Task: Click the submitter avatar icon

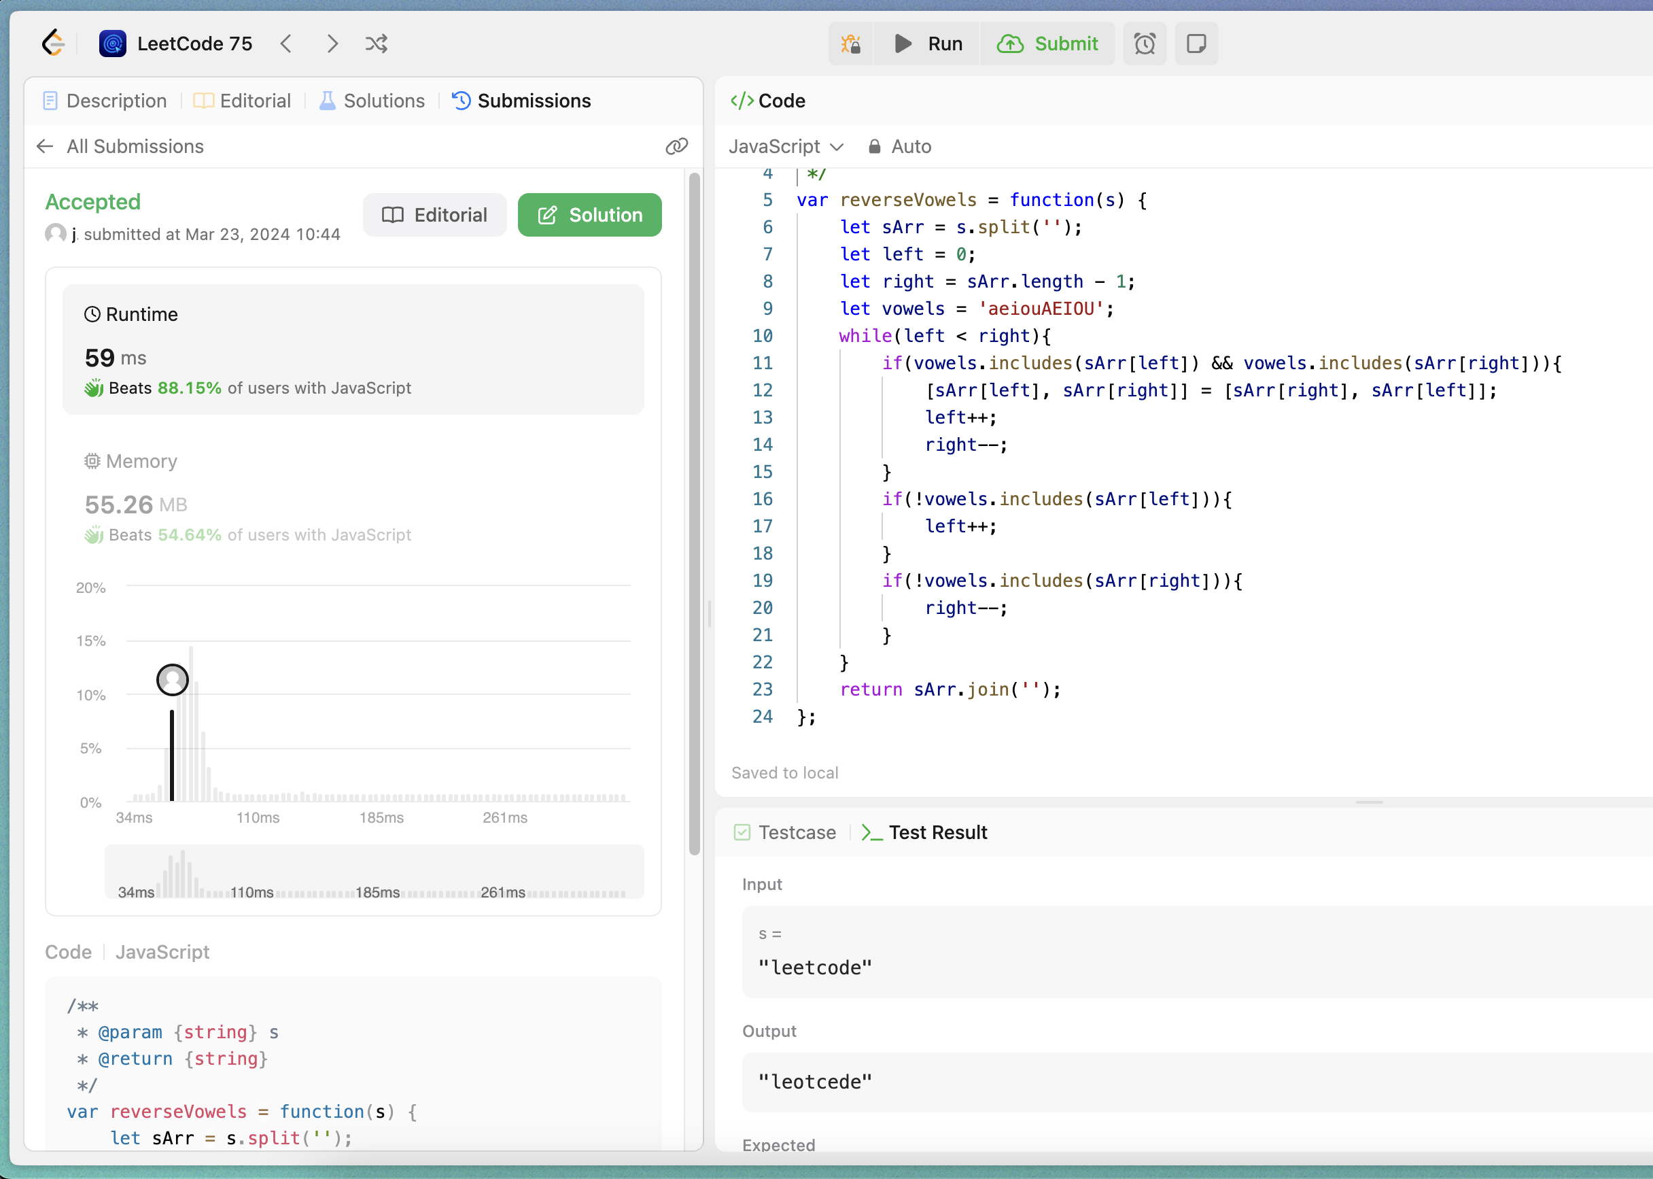Action: point(56,234)
